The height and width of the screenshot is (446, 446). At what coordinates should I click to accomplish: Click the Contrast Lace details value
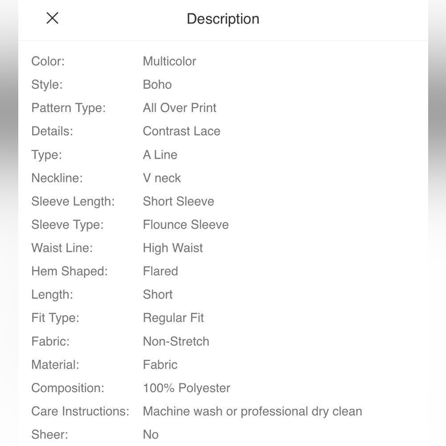(x=182, y=131)
